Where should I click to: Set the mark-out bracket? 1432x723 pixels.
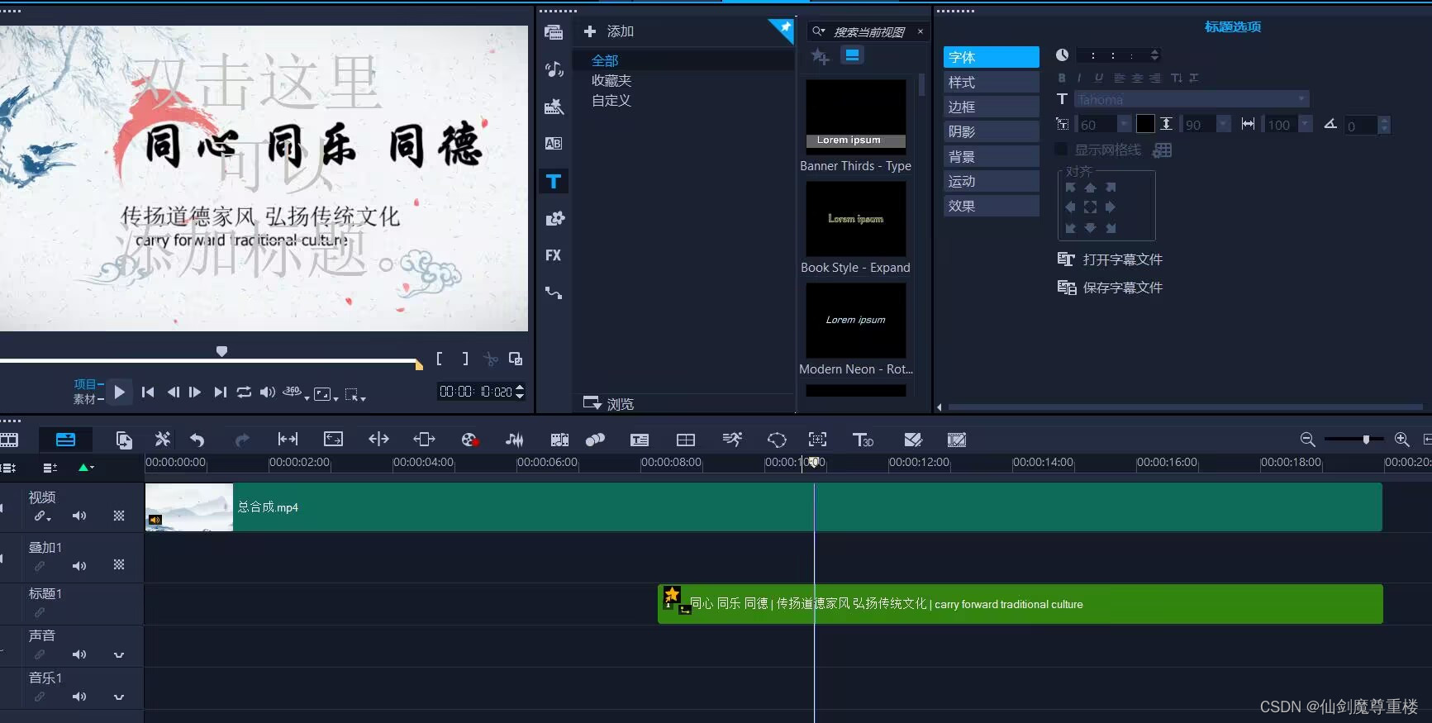coord(465,359)
